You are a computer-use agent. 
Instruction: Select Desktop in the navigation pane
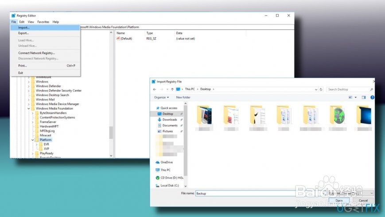[167, 114]
